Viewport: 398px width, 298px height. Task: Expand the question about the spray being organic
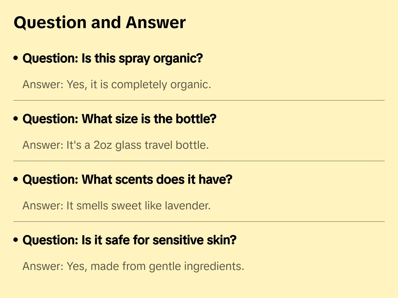coord(113,58)
